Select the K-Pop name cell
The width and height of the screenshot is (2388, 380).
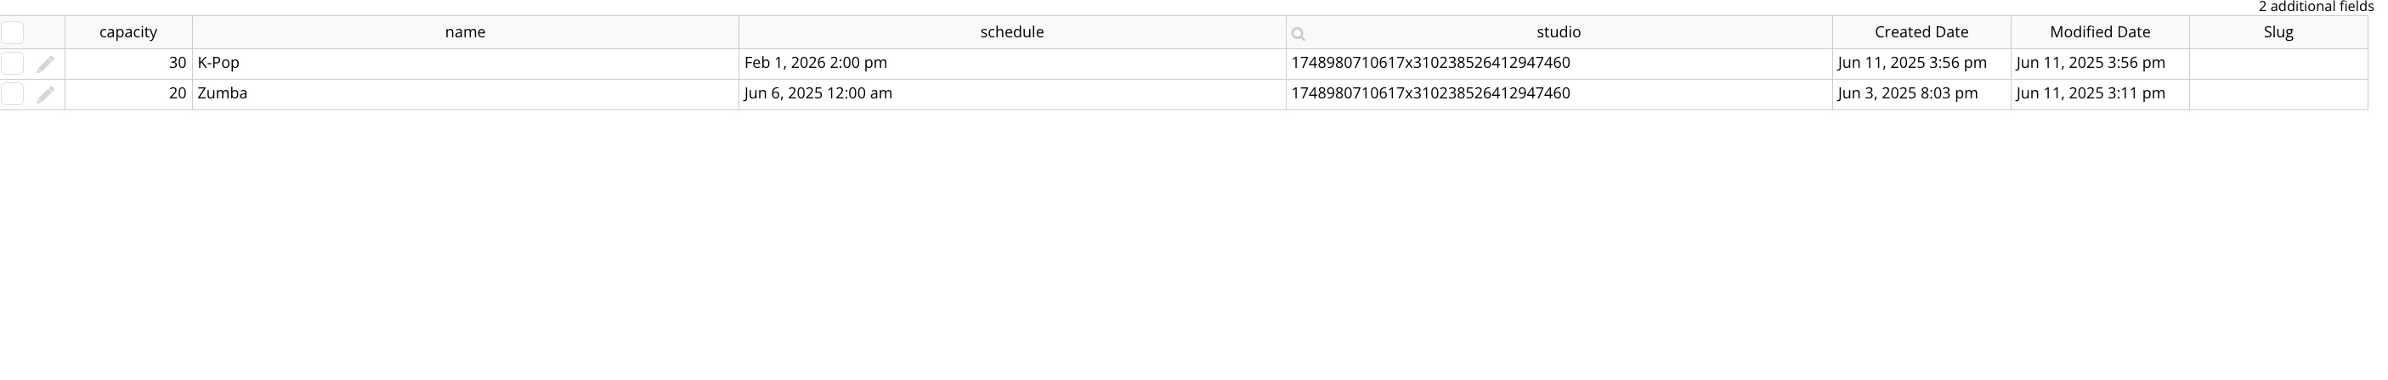pos(466,64)
